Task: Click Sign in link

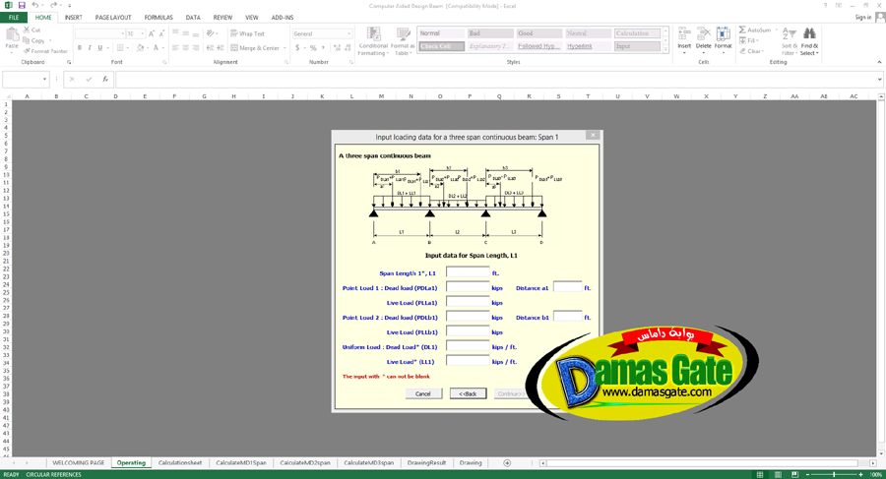Action: pyautogui.click(x=862, y=18)
